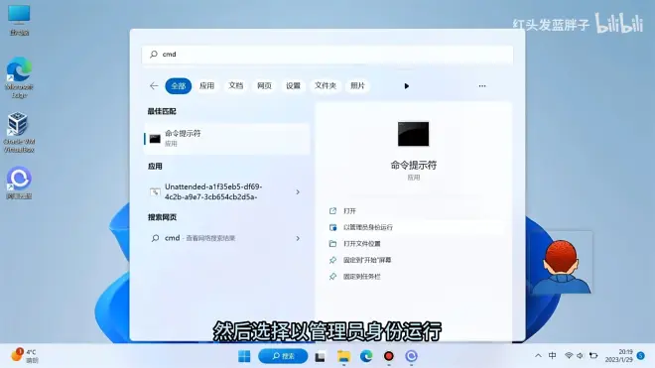
Task: Expand the Unattended result chevron
Action: [x=298, y=192]
